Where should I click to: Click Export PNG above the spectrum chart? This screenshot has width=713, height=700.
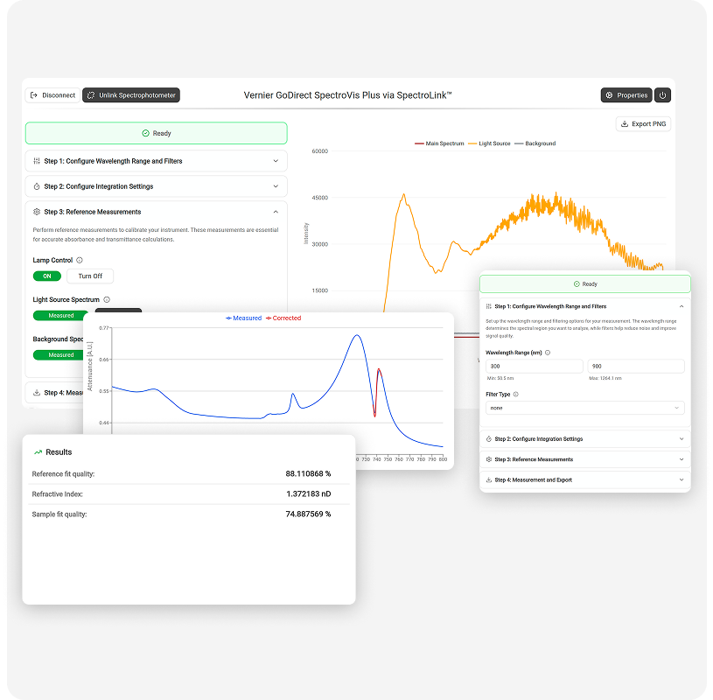tap(643, 123)
